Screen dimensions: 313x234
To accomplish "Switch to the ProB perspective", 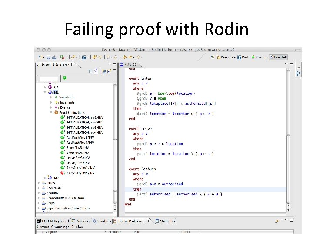I will [x=243, y=57].
